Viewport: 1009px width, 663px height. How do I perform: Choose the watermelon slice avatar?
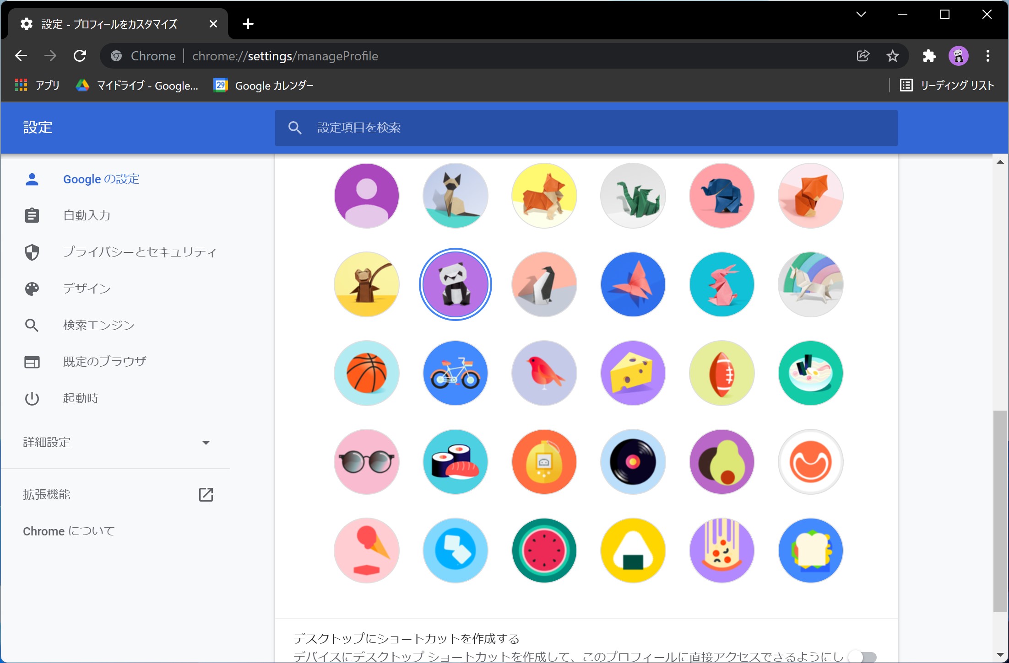(544, 551)
